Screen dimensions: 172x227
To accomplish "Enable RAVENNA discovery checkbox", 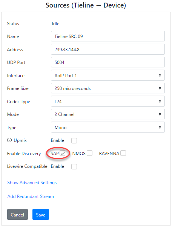I will pyautogui.click(x=123, y=153).
